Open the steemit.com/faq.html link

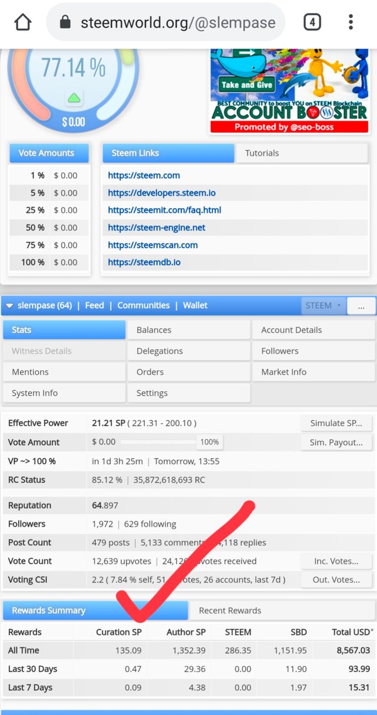[164, 210]
